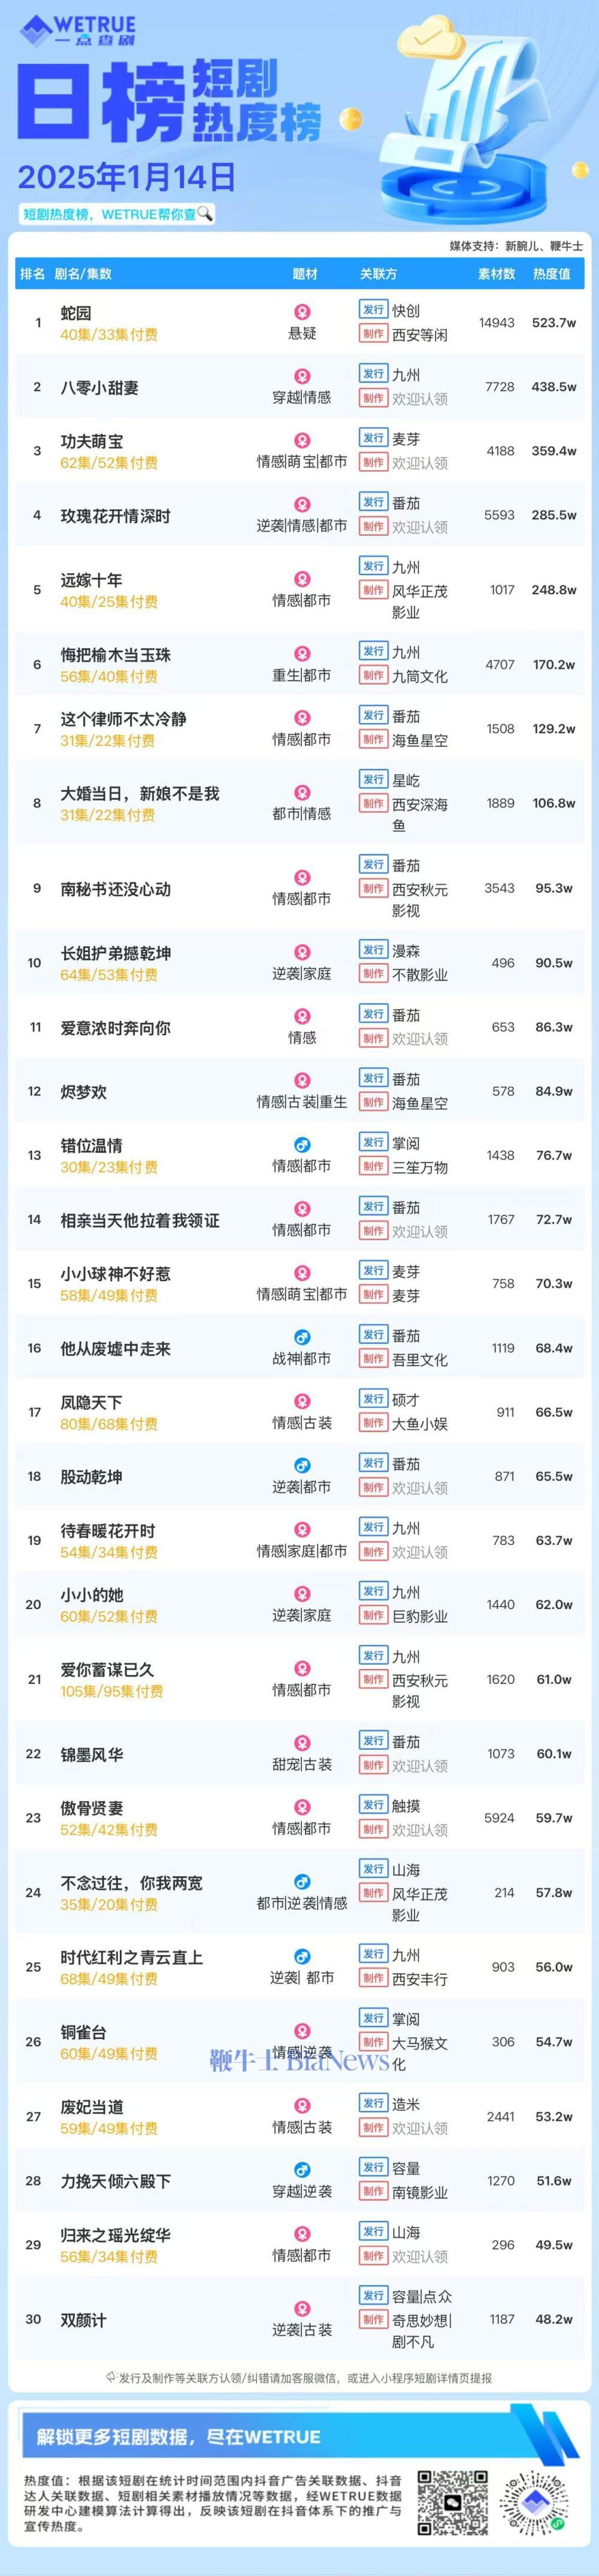Click the 短剧热度榜 search bar
599x2576 pixels.
pos(117,213)
